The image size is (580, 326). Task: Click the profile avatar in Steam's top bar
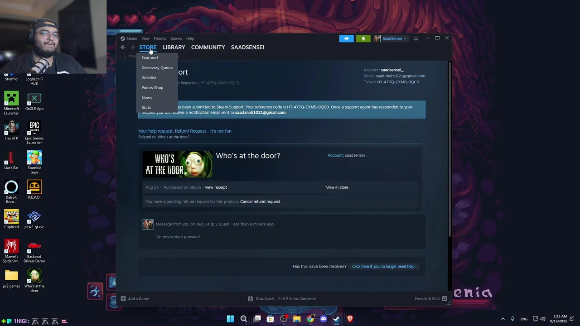coord(377,38)
